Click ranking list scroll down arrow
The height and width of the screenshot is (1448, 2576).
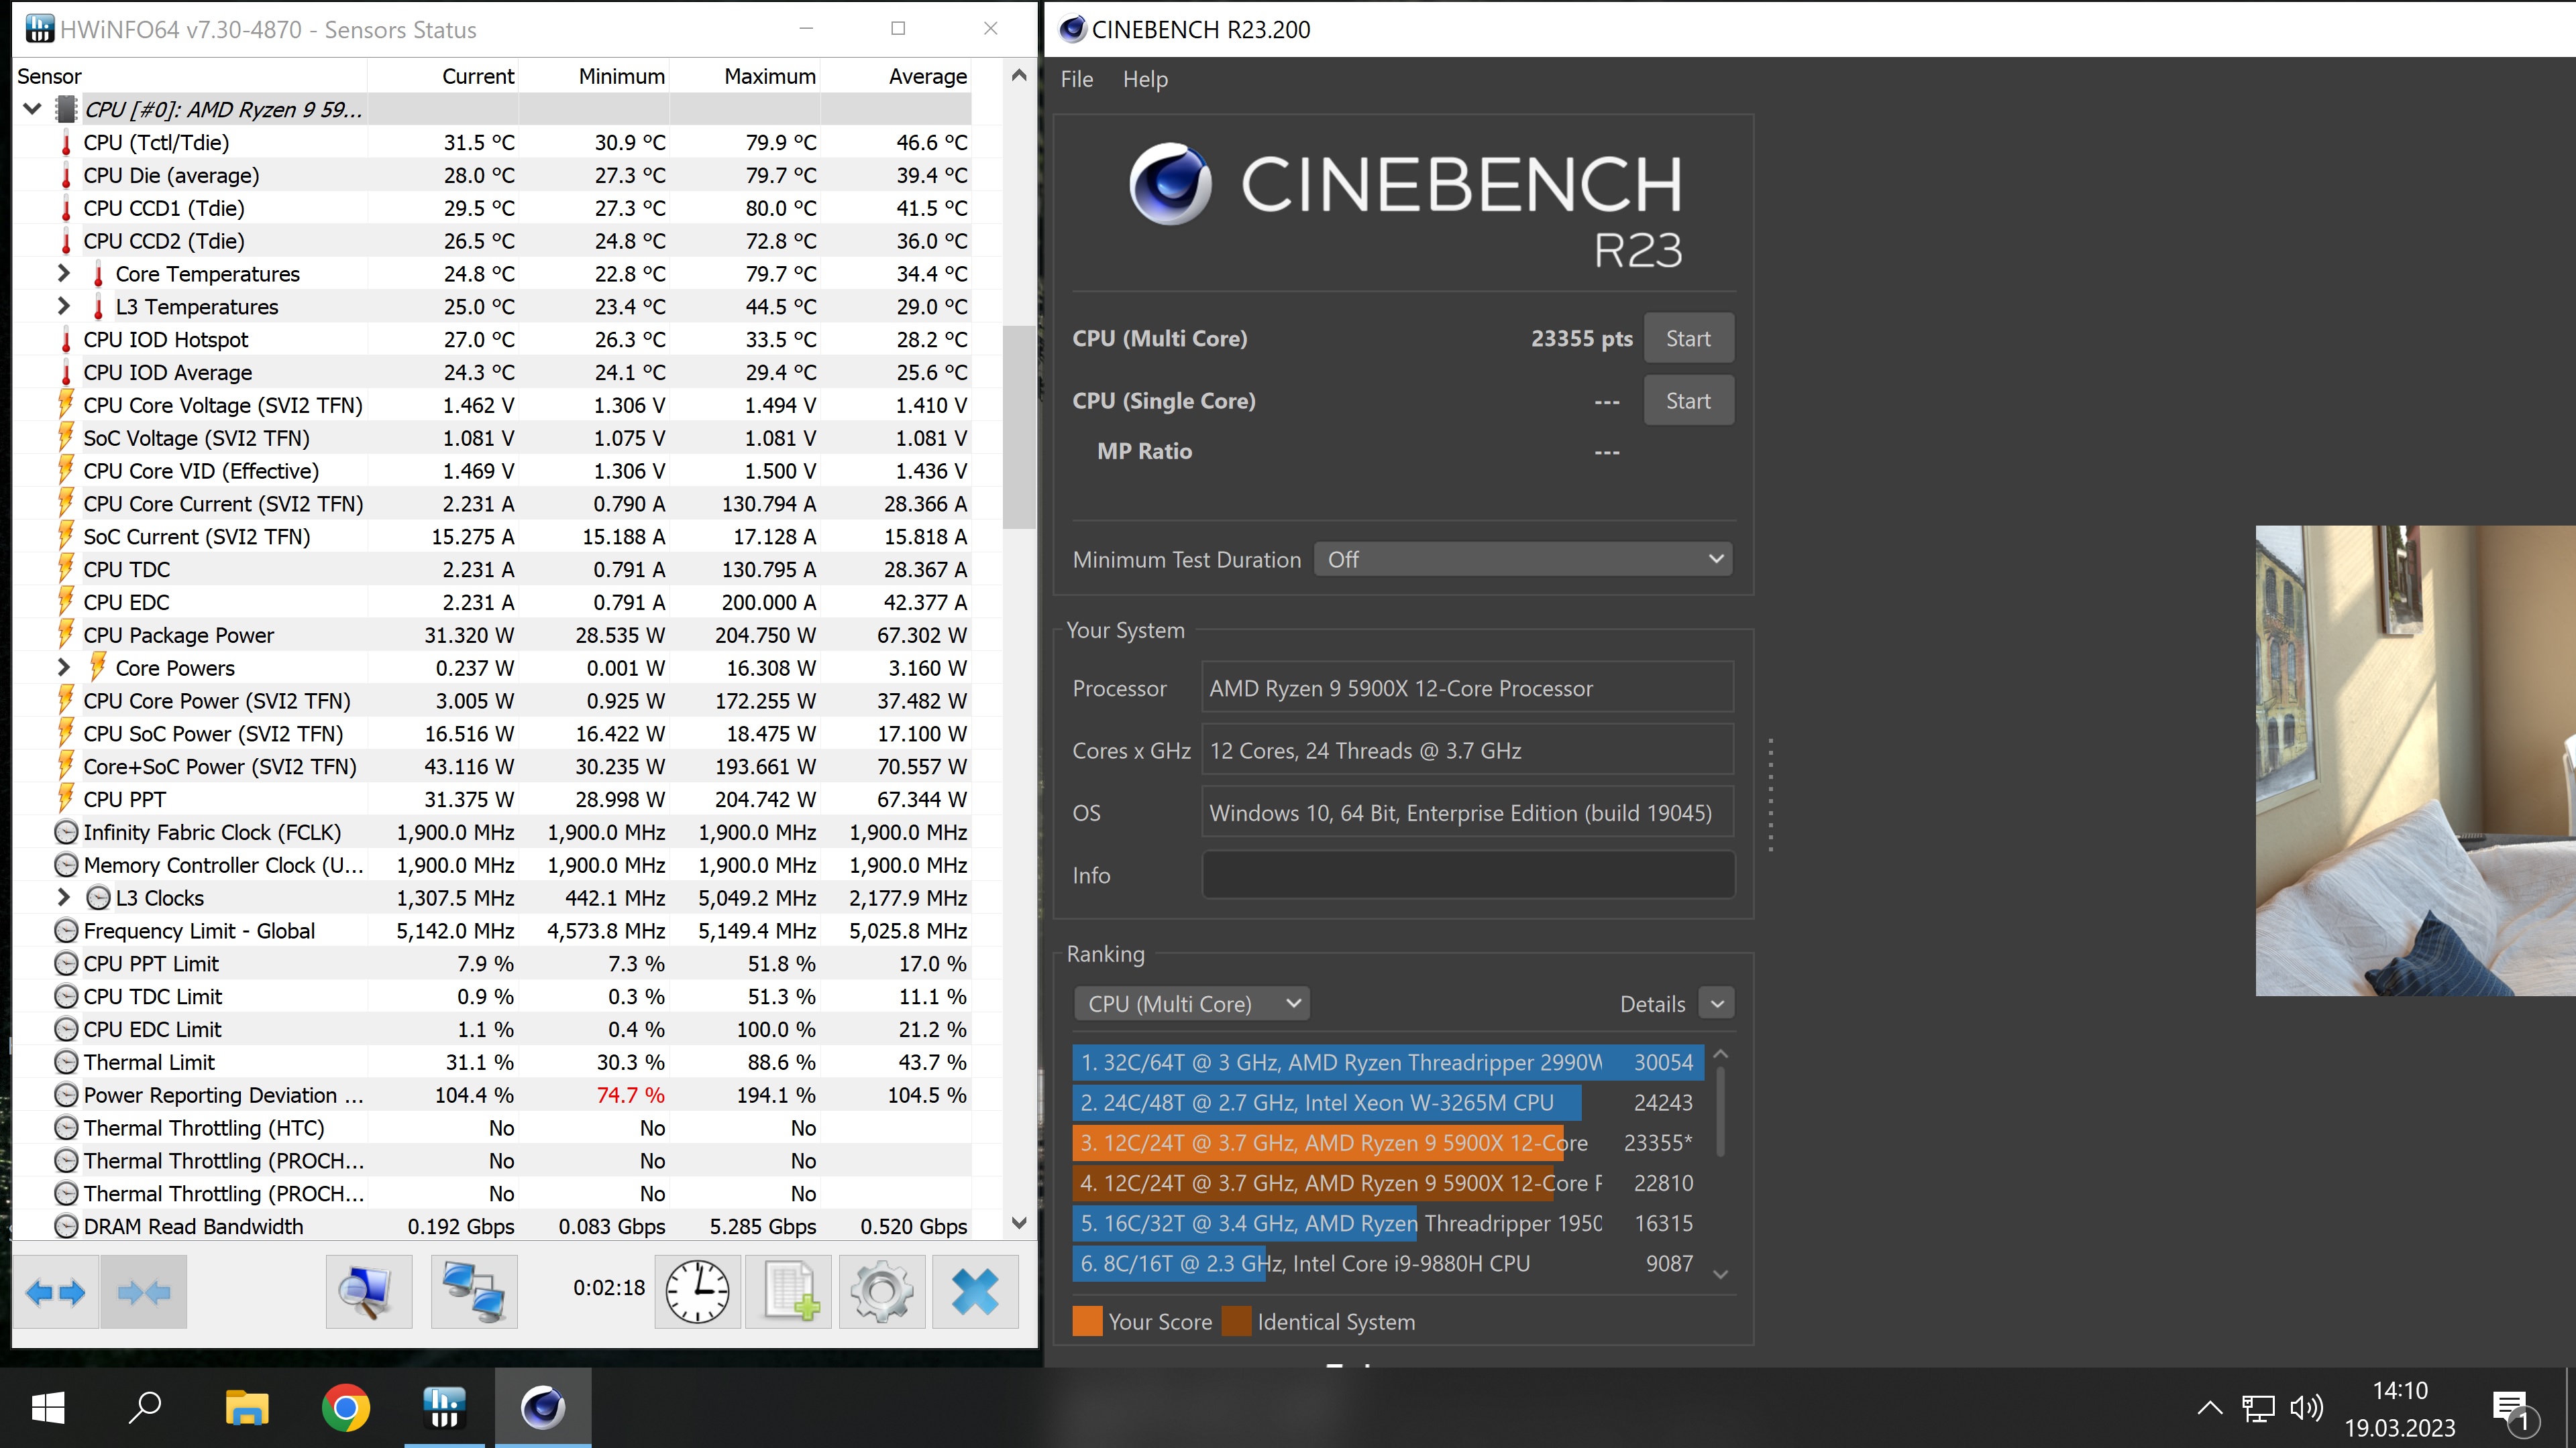[x=1720, y=1274]
